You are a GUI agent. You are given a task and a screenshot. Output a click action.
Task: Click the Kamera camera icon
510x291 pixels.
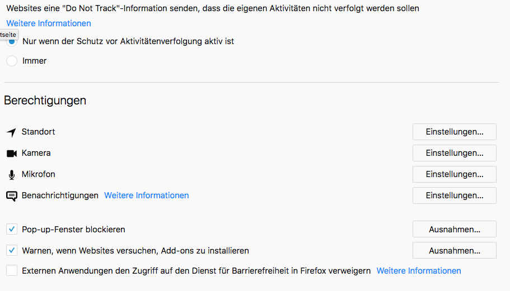pos(12,153)
